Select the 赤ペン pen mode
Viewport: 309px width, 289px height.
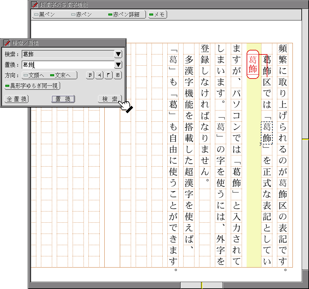click(x=81, y=15)
